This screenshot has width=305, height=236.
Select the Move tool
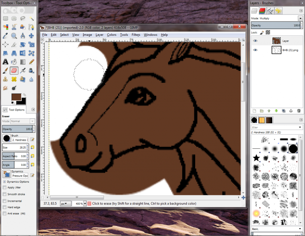coord(31,36)
